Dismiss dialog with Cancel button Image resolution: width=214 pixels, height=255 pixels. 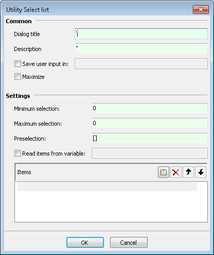pyautogui.click(x=129, y=243)
